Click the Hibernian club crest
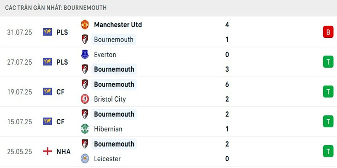This screenshot has width=337, height=168. click(x=85, y=129)
